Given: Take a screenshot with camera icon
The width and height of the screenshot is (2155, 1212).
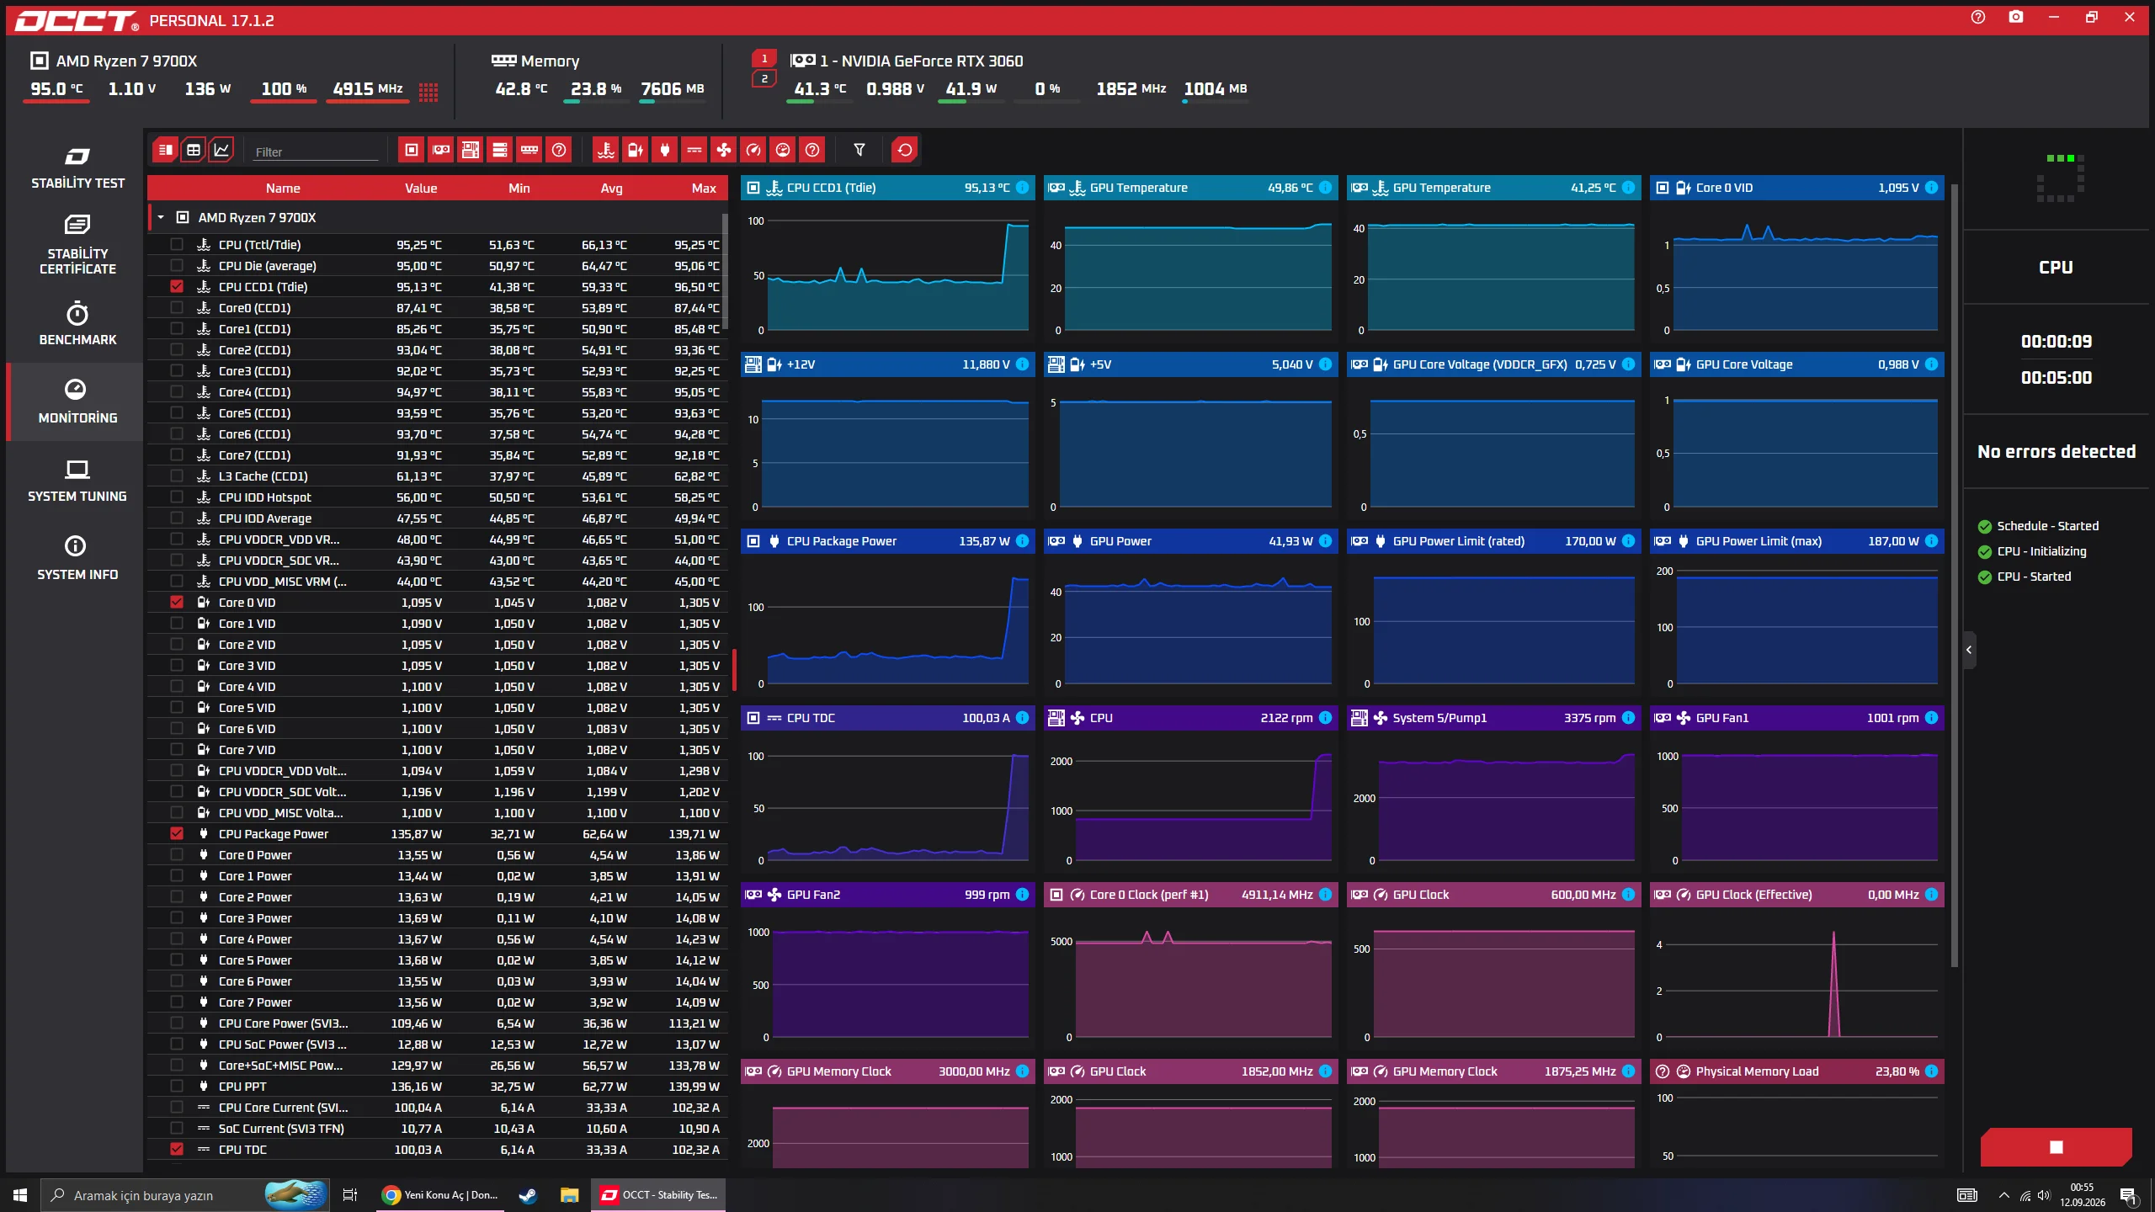Looking at the screenshot, I should 2016,17.
